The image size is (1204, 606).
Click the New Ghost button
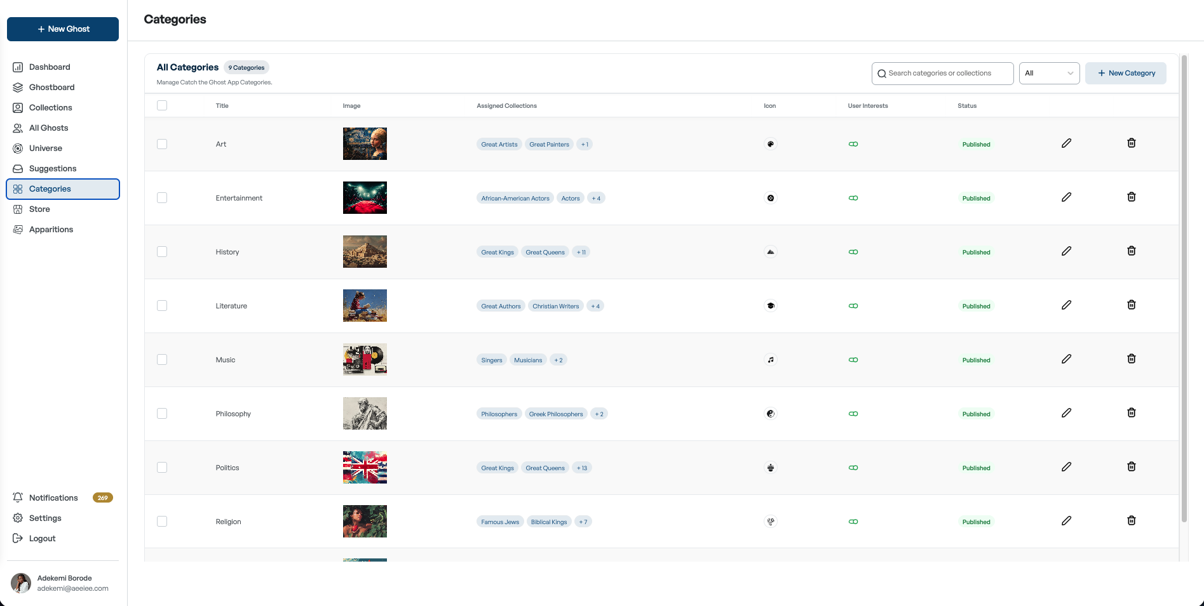tap(63, 29)
